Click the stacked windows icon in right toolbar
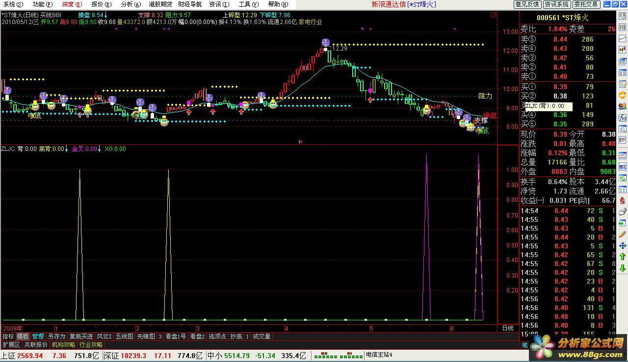 (x=622, y=61)
